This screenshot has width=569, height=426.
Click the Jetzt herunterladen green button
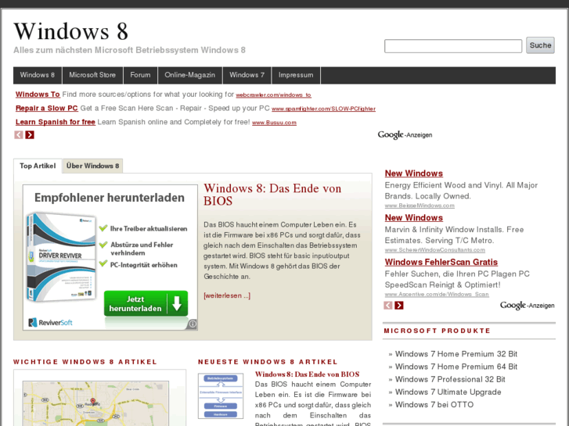coord(146,304)
